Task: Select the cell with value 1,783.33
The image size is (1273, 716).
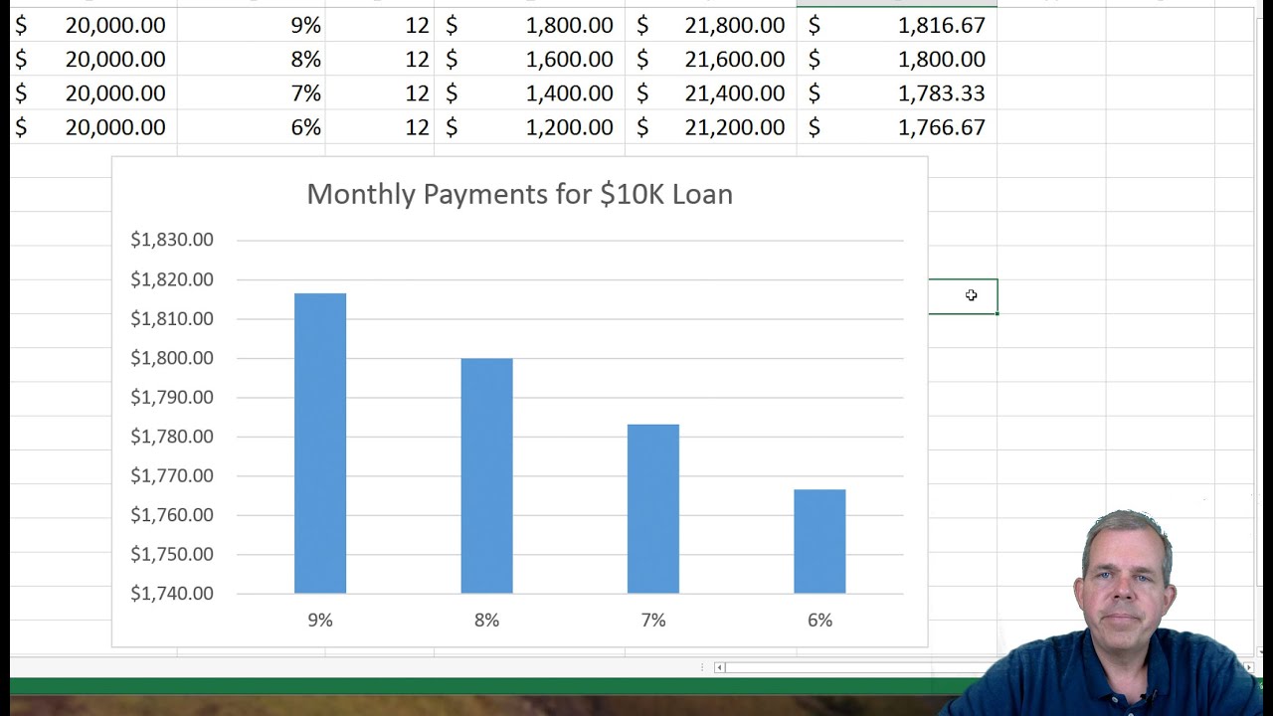Action: 897,92
